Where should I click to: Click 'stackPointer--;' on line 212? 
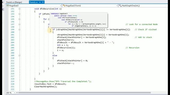(66, 63)
